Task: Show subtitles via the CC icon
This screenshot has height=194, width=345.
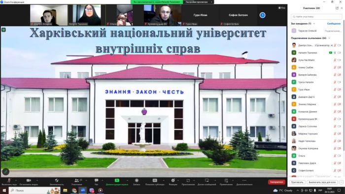Action: click(155, 182)
